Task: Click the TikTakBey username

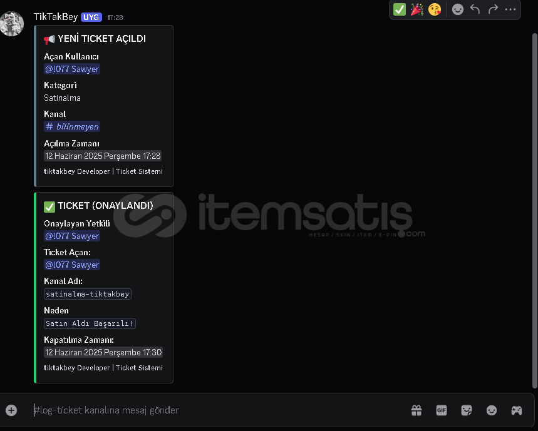Action: pyautogui.click(x=56, y=17)
